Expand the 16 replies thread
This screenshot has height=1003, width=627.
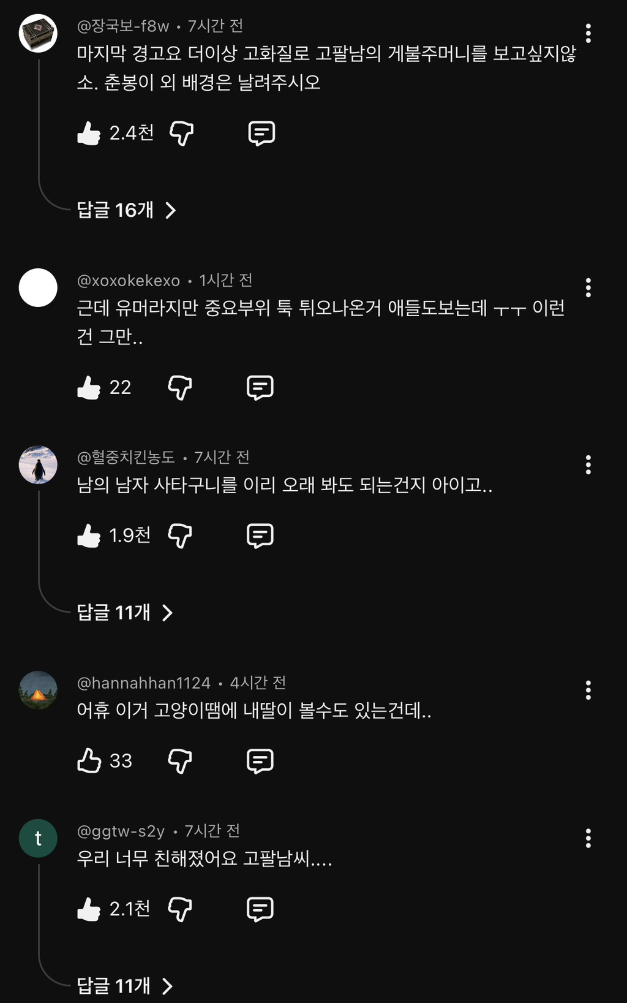click(x=127, y=210)
